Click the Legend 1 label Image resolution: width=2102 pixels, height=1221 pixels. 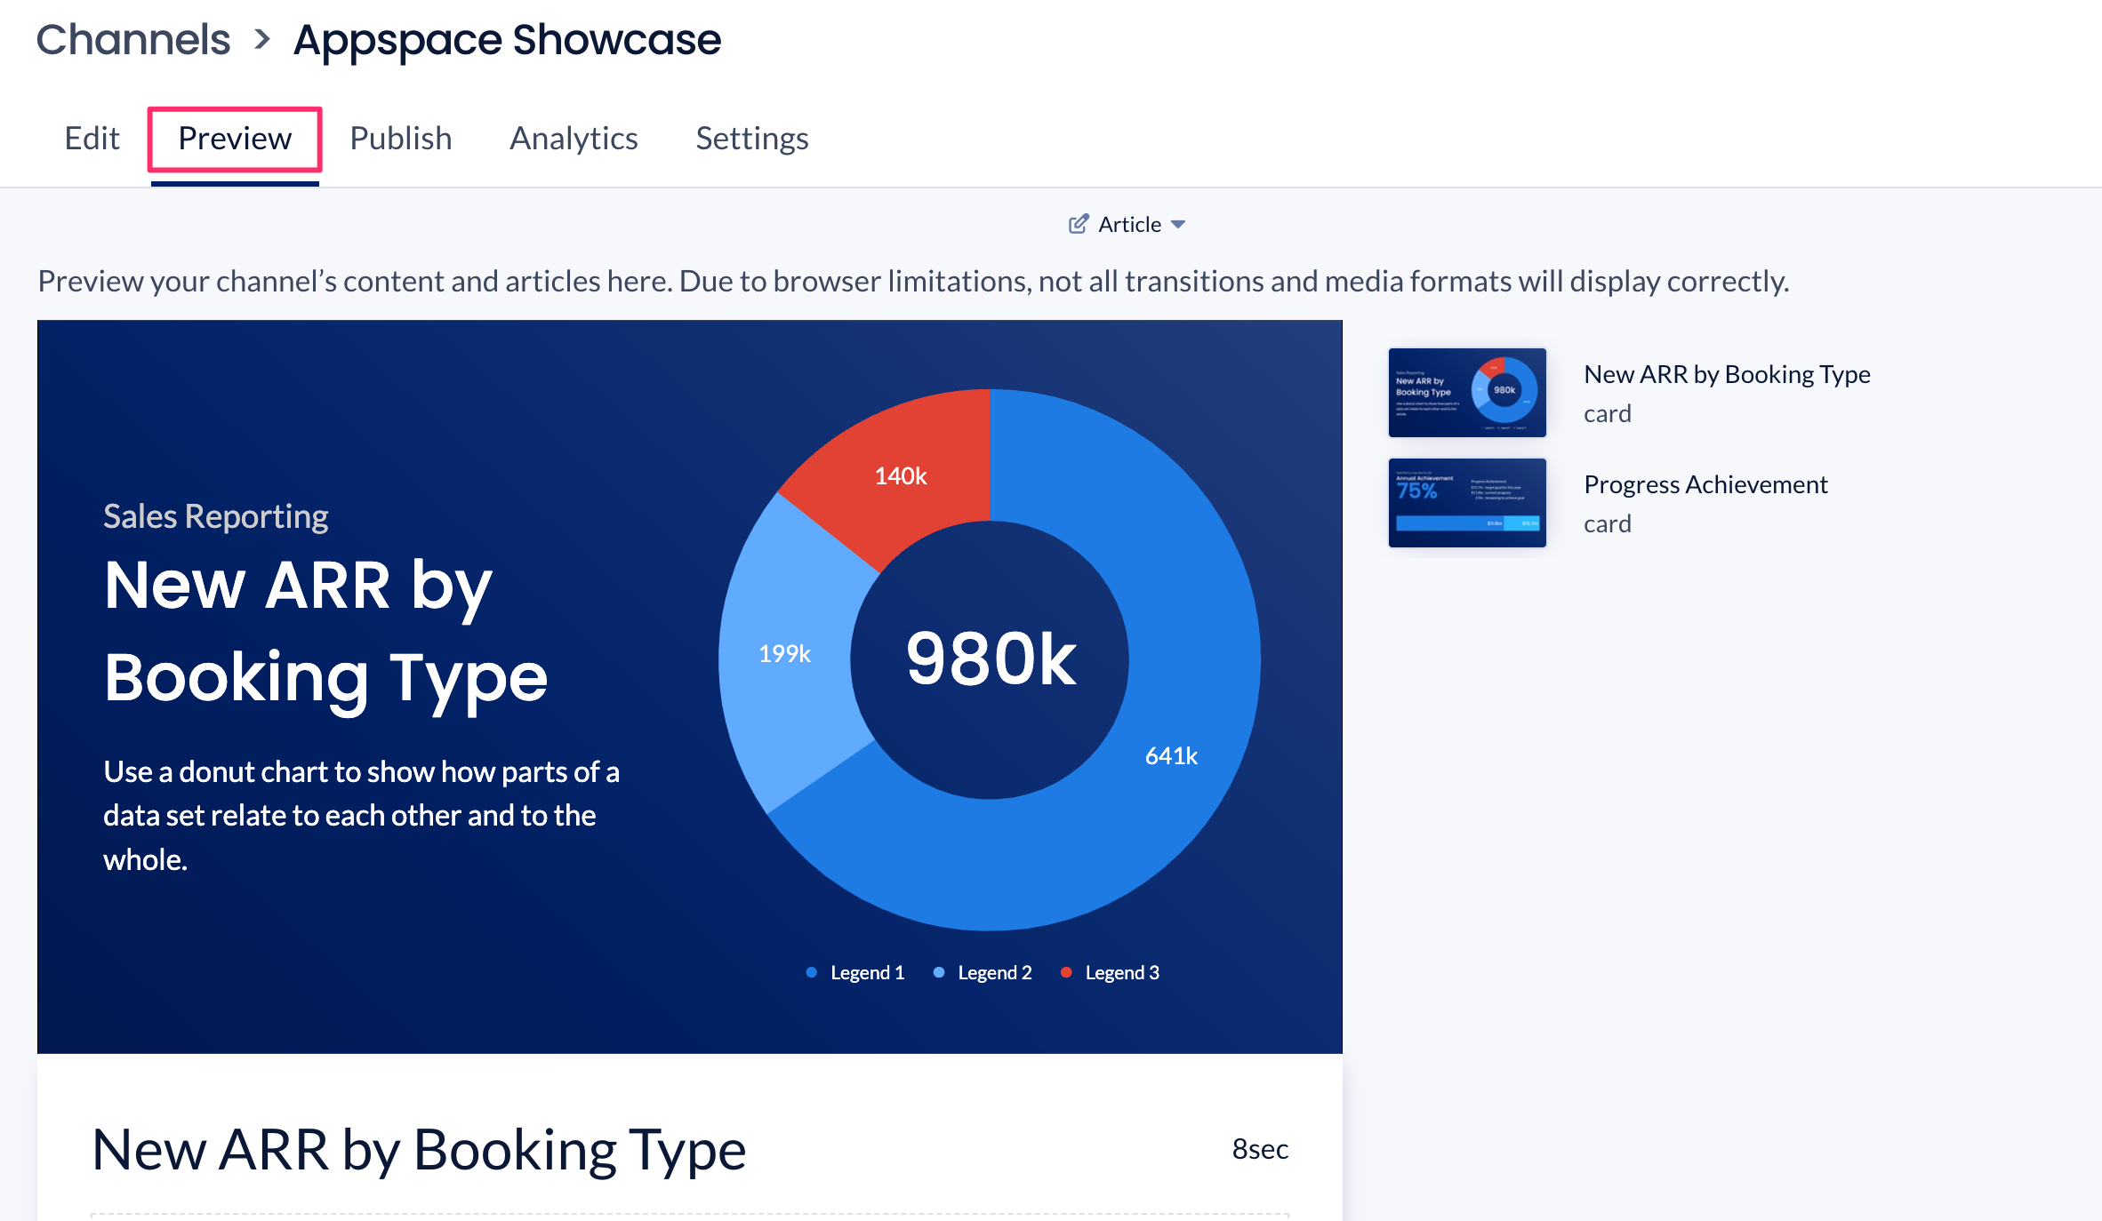point(867,973)
